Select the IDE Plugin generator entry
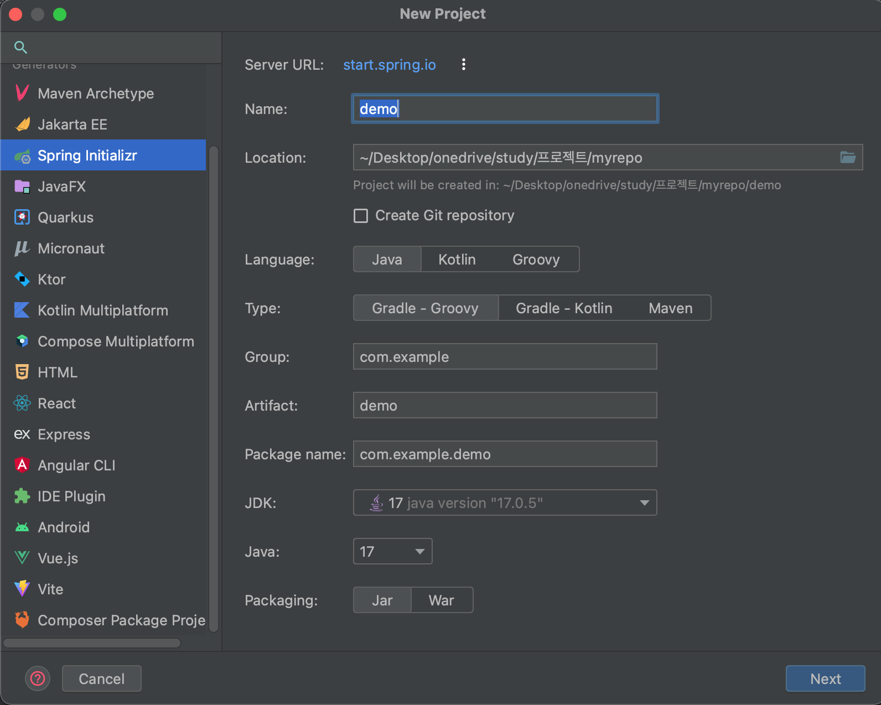This screenshot has height=705, width=881. (x=103, y=496)
